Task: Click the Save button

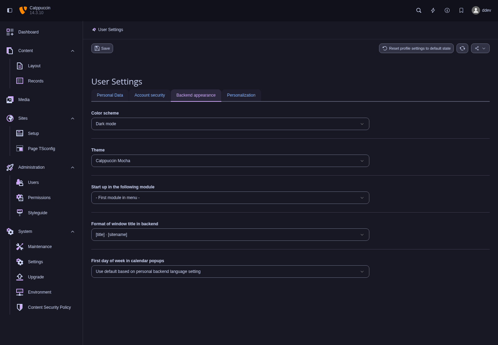Action: pyautogui.click(x=102, y=48)
